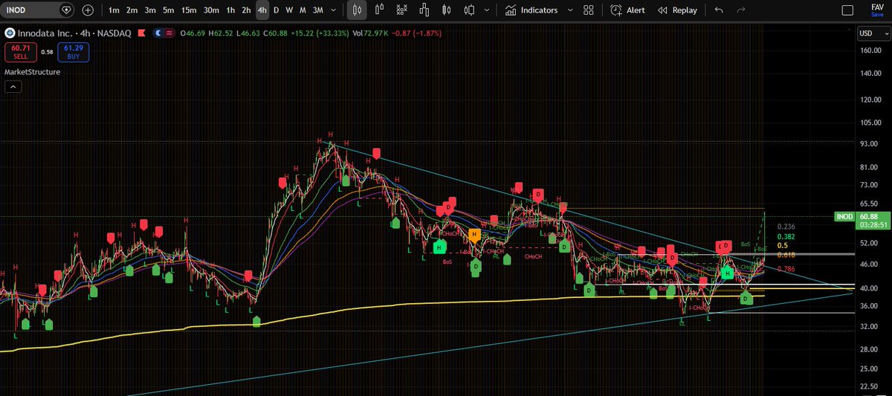The width and height of the screenshot is (892, 396).
Task: Click the 0.786 Fibonacci level label
Action: click(786, 269)
